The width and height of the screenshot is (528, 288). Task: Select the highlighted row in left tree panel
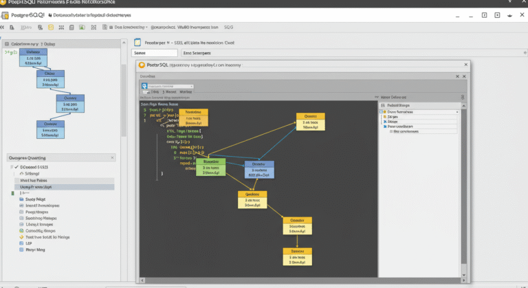click(62, 187)
